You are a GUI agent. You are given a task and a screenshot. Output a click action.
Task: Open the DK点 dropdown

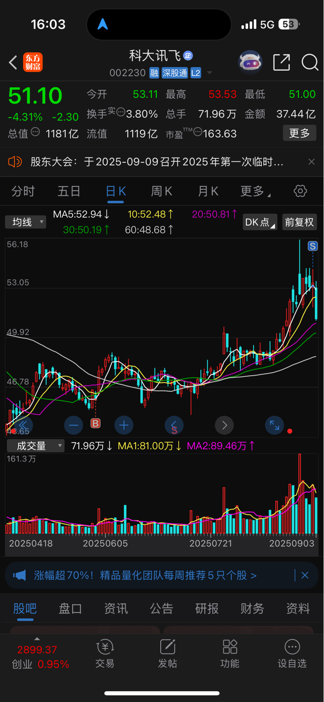click(260, 222)
